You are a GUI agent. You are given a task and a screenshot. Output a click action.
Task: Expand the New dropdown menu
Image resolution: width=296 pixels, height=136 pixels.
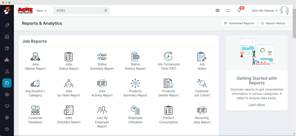41,11
